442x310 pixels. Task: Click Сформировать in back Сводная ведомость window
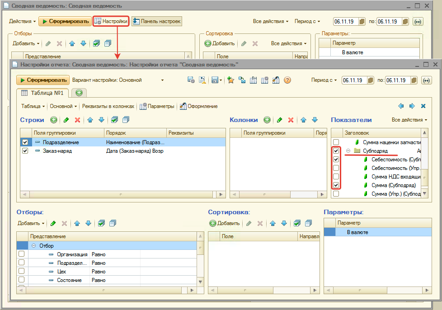65,21
